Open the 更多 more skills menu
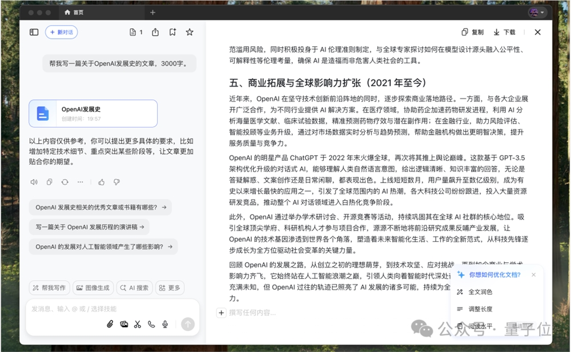This screenshot has height=352, width=571. pyautogui.click(x=169, y=288)
